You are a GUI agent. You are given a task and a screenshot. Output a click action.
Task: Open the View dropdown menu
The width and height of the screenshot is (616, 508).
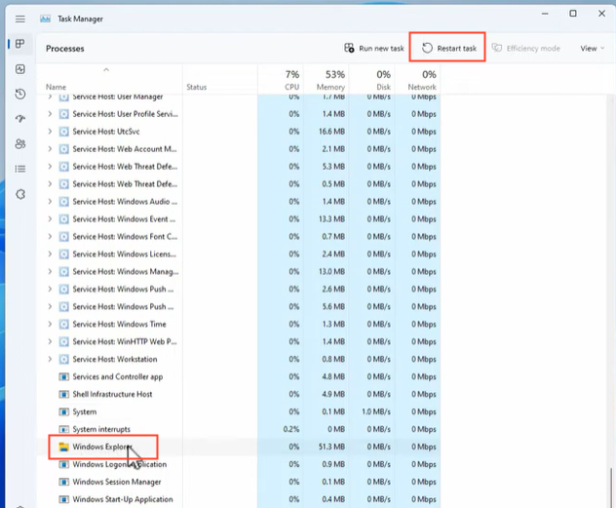(x=592, y=48)
